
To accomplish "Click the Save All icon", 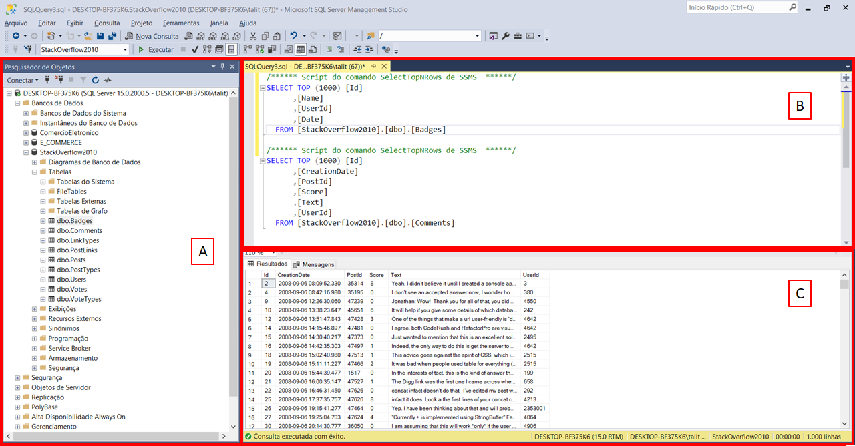I will pyautogui.click(x=112, y=36).
